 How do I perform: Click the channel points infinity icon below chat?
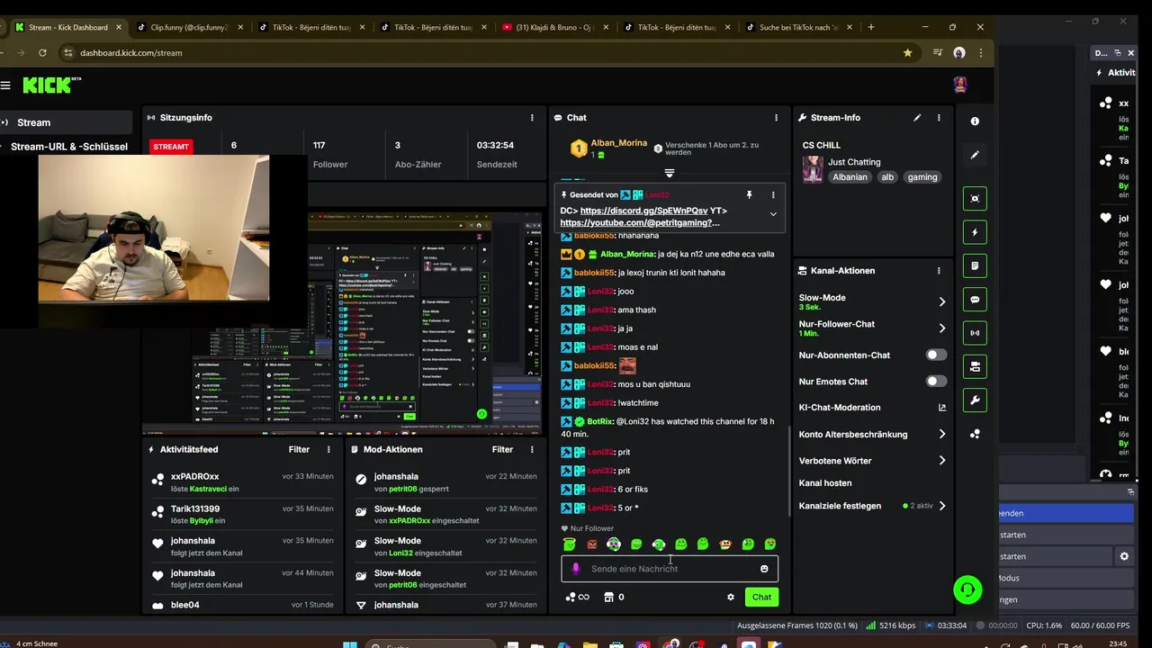tap(577, 597)
